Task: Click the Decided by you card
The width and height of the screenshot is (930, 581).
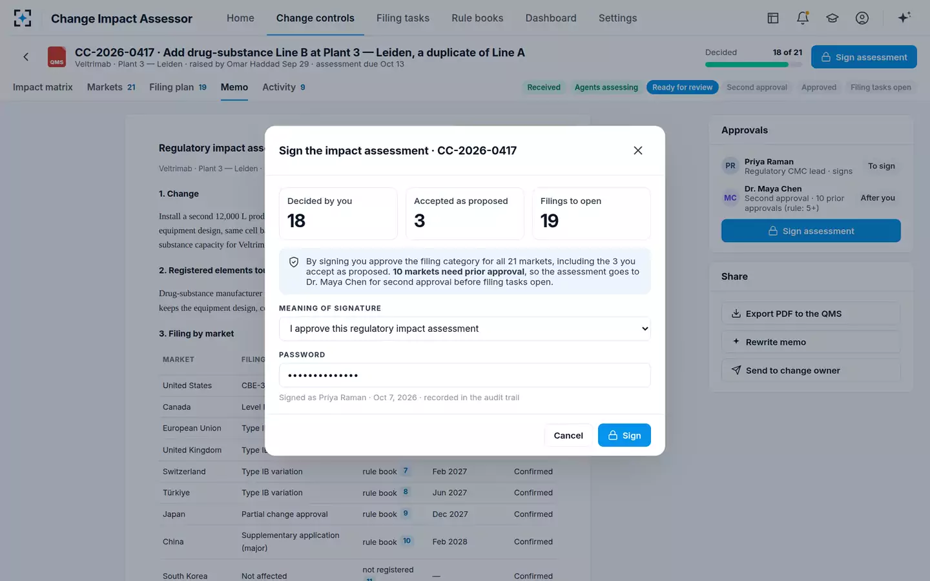Action: (338, 214)
